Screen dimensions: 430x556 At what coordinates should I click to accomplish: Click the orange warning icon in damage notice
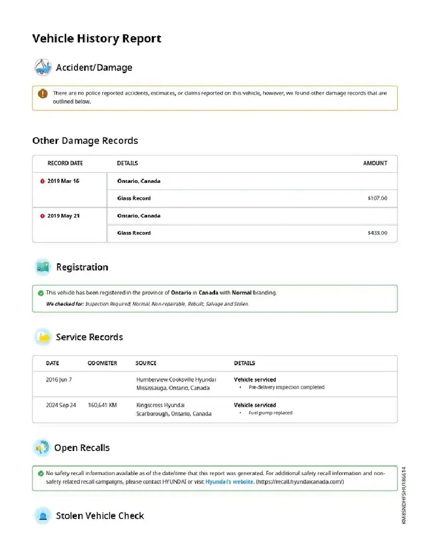tap(42, 94)
